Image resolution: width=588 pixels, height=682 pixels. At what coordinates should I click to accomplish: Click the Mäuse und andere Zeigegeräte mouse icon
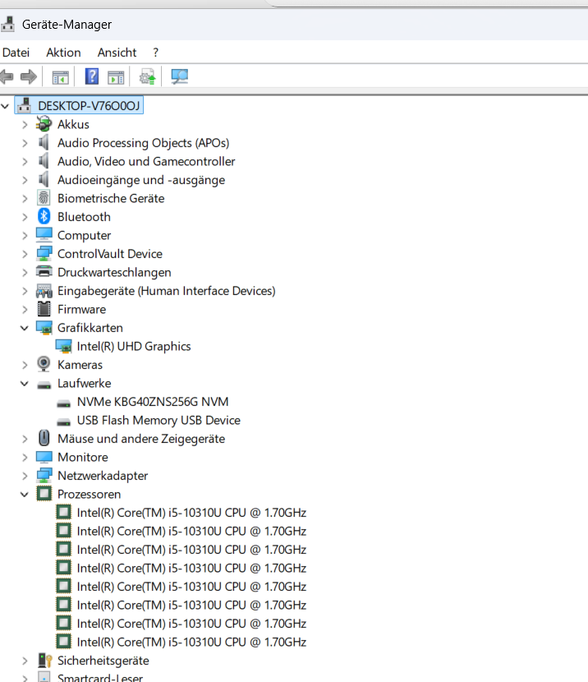(44, 439)
